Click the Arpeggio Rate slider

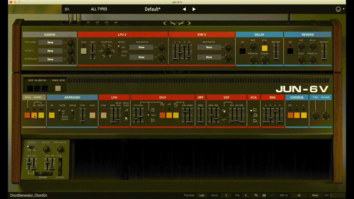click(82, 115)
